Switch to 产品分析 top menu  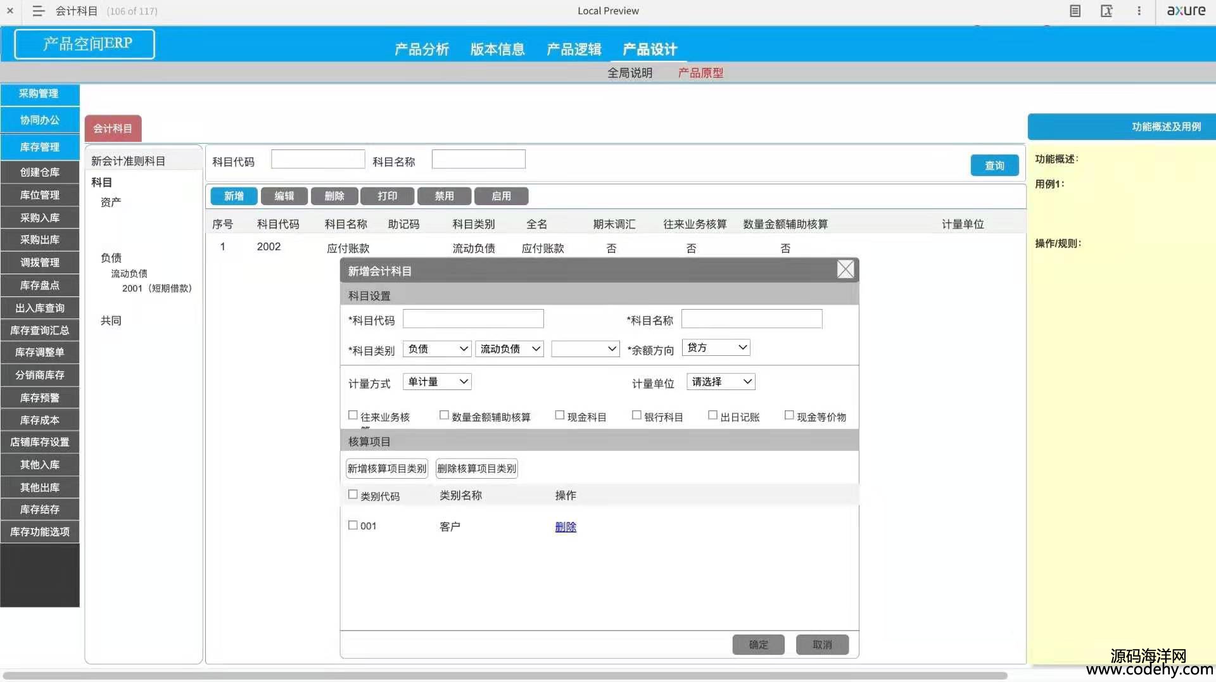point(422,49)
